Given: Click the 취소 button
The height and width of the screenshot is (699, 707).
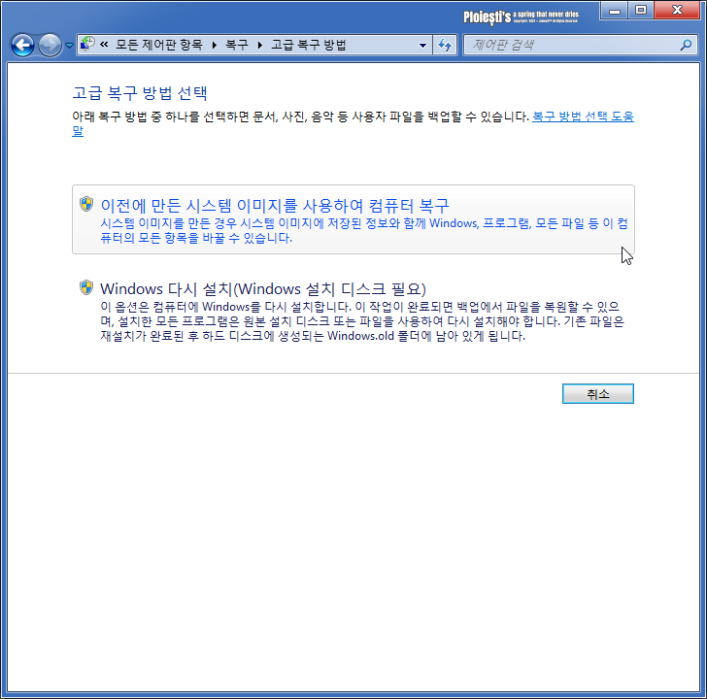Looking at the screenshot, I should (598, 394).
